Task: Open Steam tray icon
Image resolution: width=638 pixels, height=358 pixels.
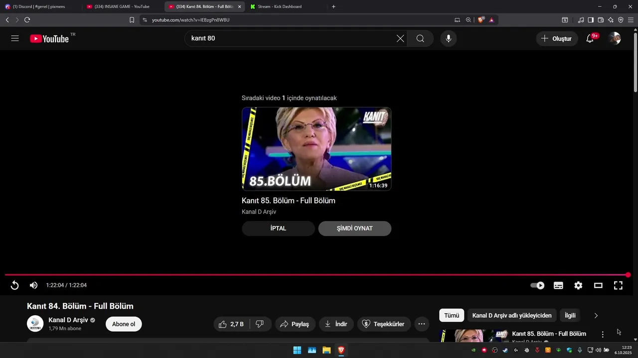Action: point(505,350)
